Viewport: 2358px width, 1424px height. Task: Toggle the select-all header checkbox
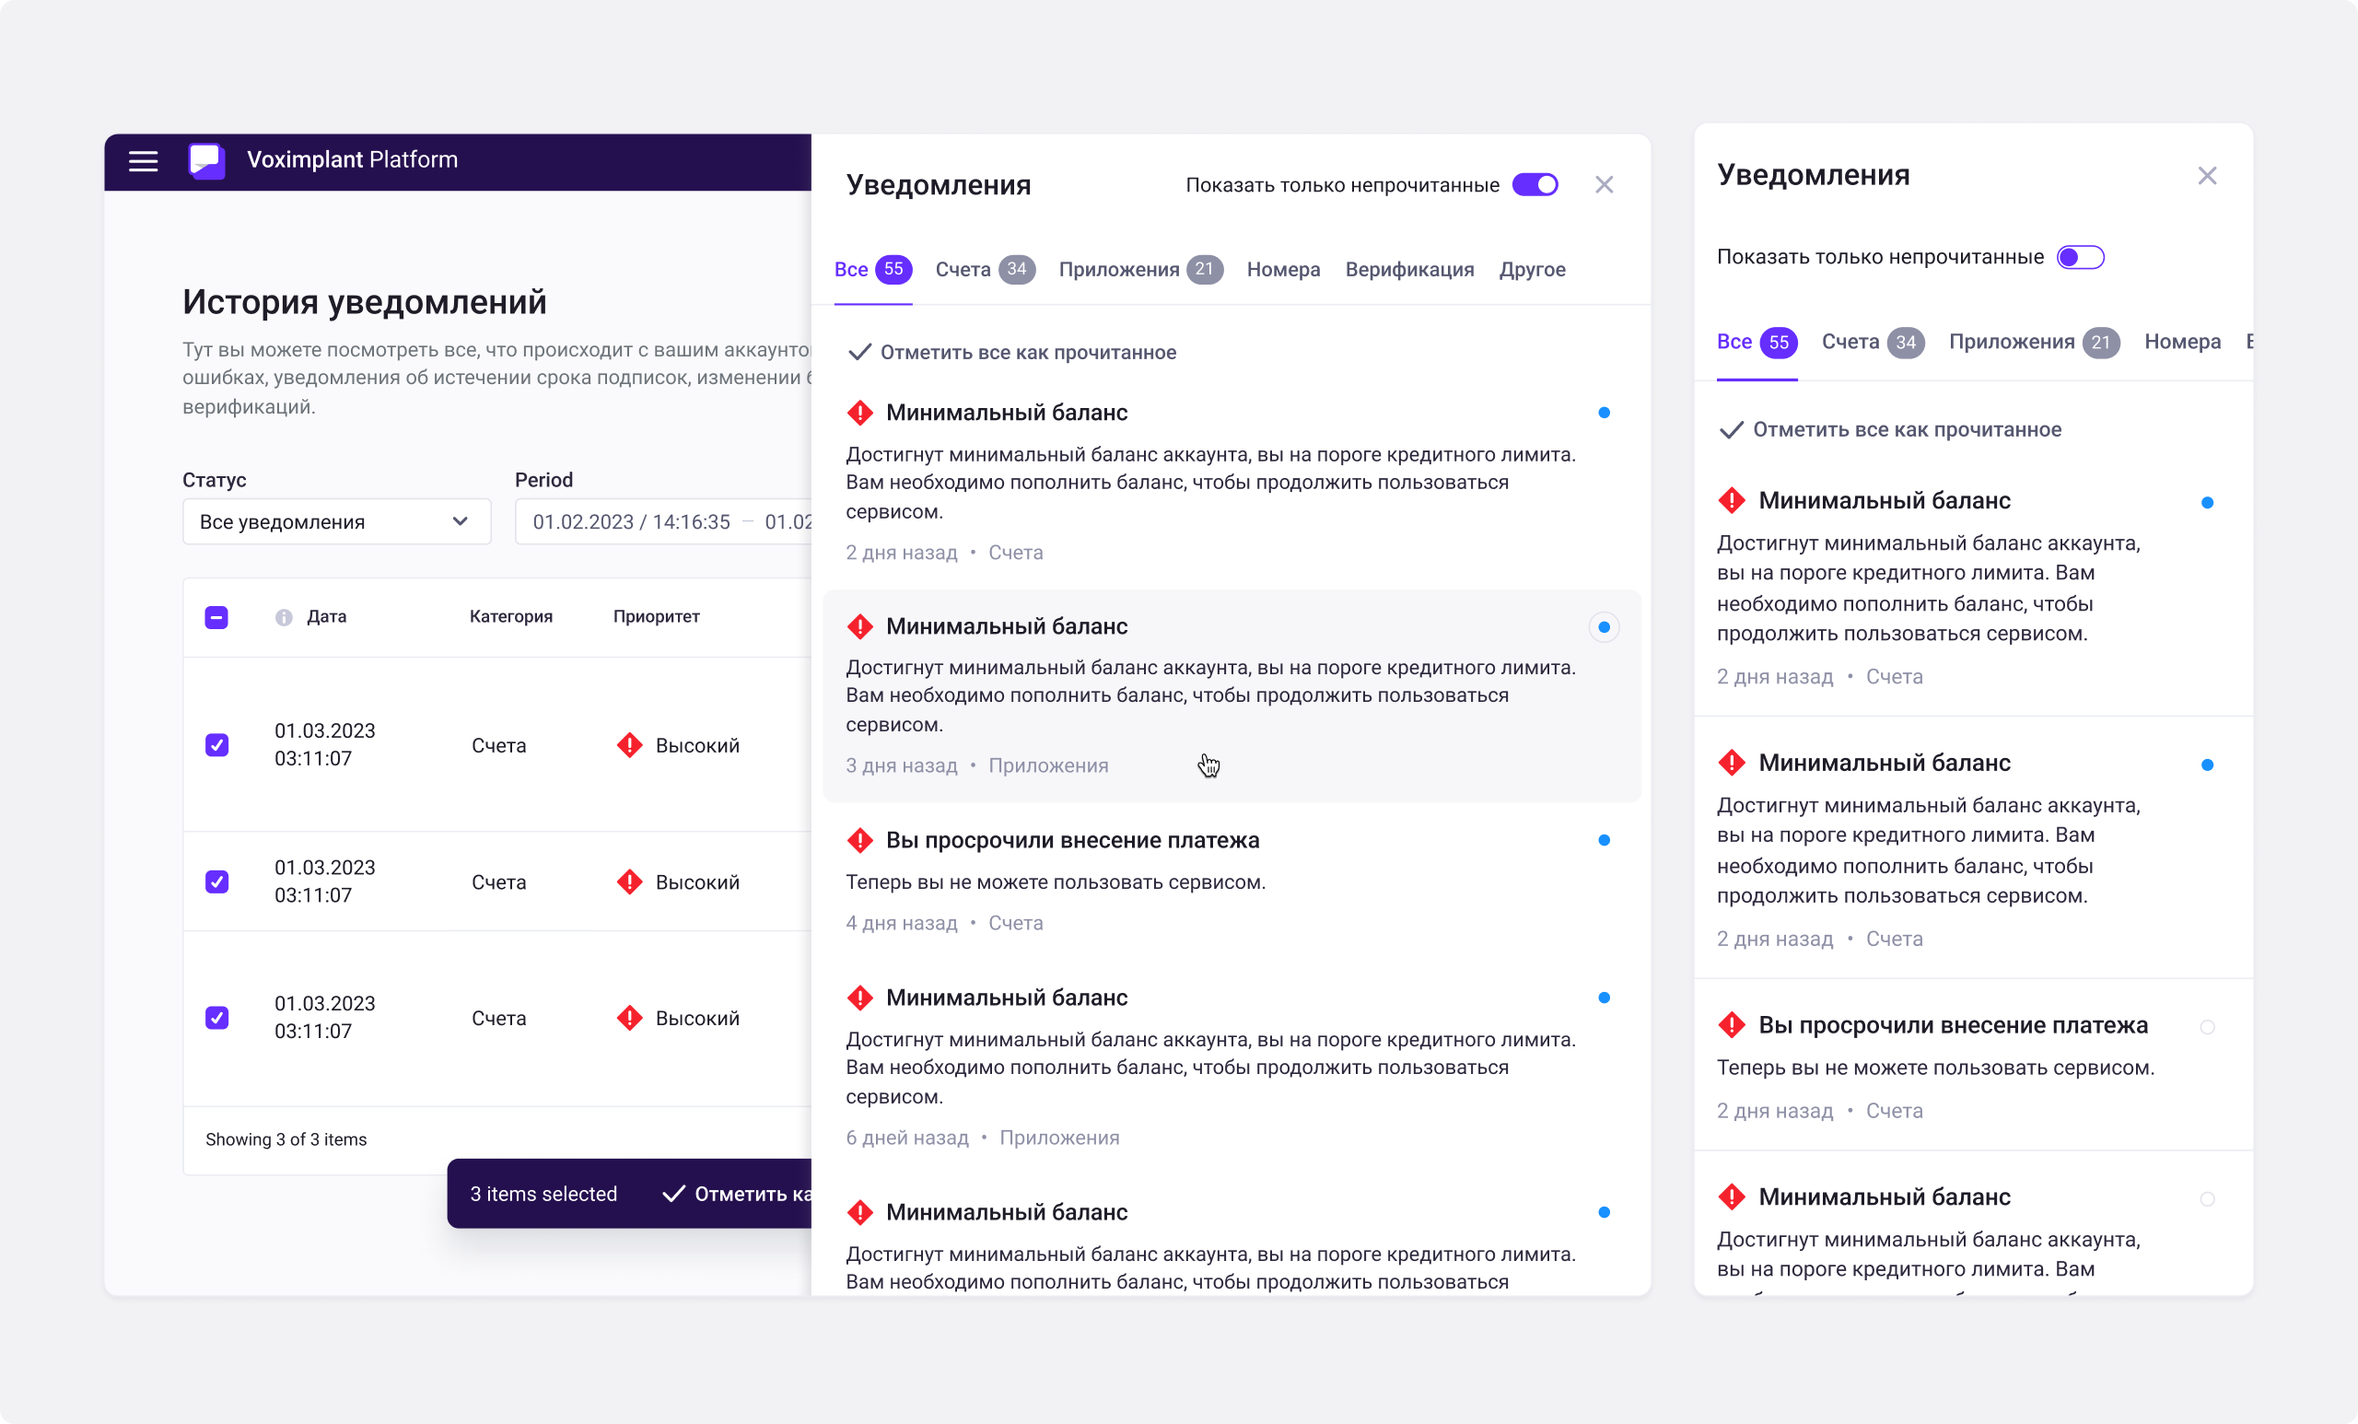tap(217, 617)
